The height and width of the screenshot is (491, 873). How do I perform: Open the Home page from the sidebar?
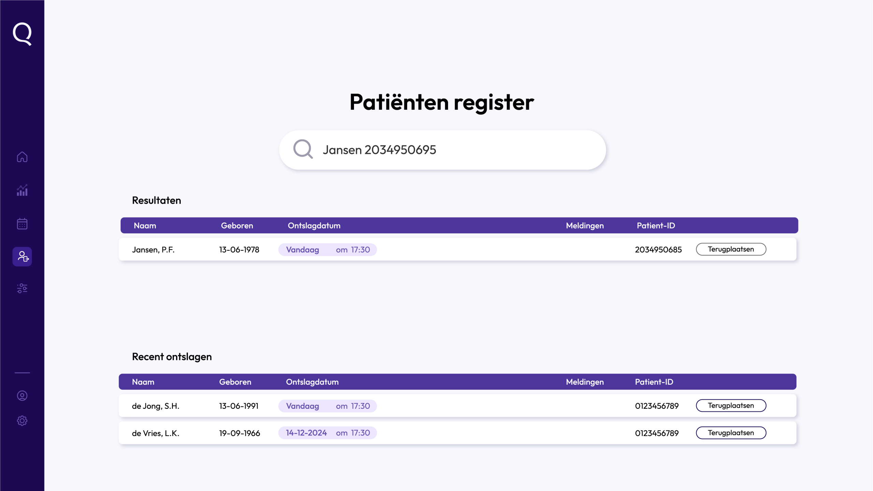click(x=22, y=157)
